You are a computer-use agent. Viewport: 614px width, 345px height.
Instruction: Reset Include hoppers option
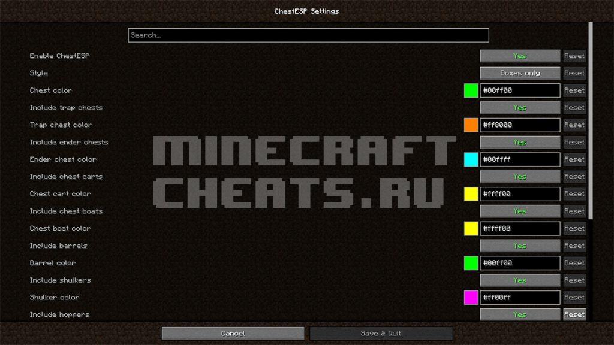(x=574, y=314)
